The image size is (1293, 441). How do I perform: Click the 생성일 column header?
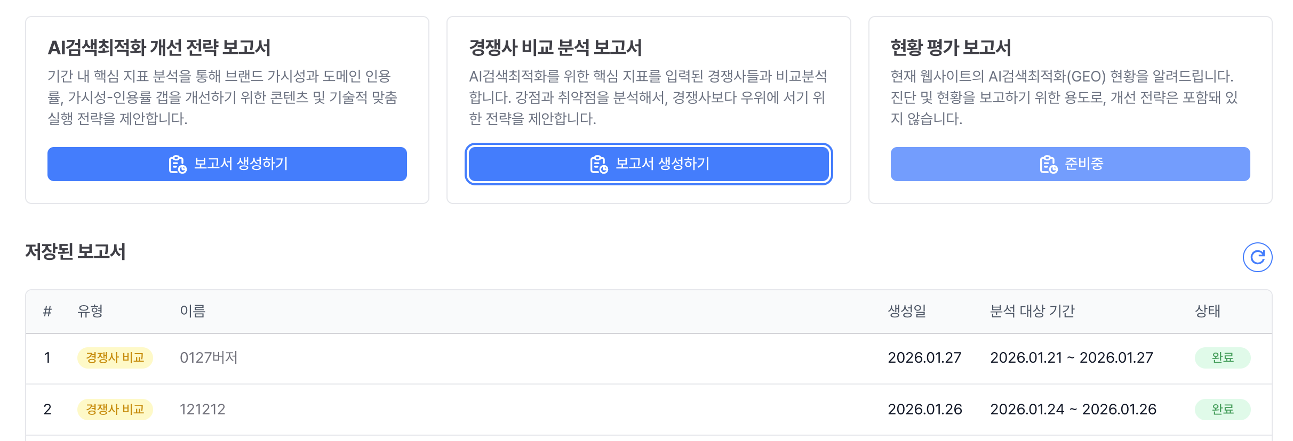click(906, 311)
